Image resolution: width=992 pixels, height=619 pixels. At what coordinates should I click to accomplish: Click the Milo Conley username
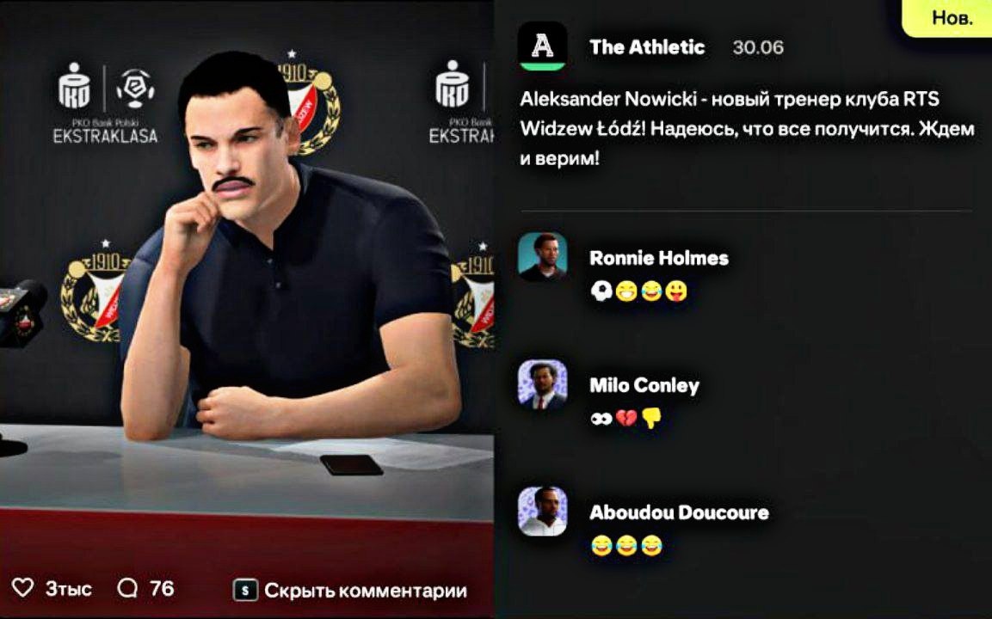(x=644, y=385)
